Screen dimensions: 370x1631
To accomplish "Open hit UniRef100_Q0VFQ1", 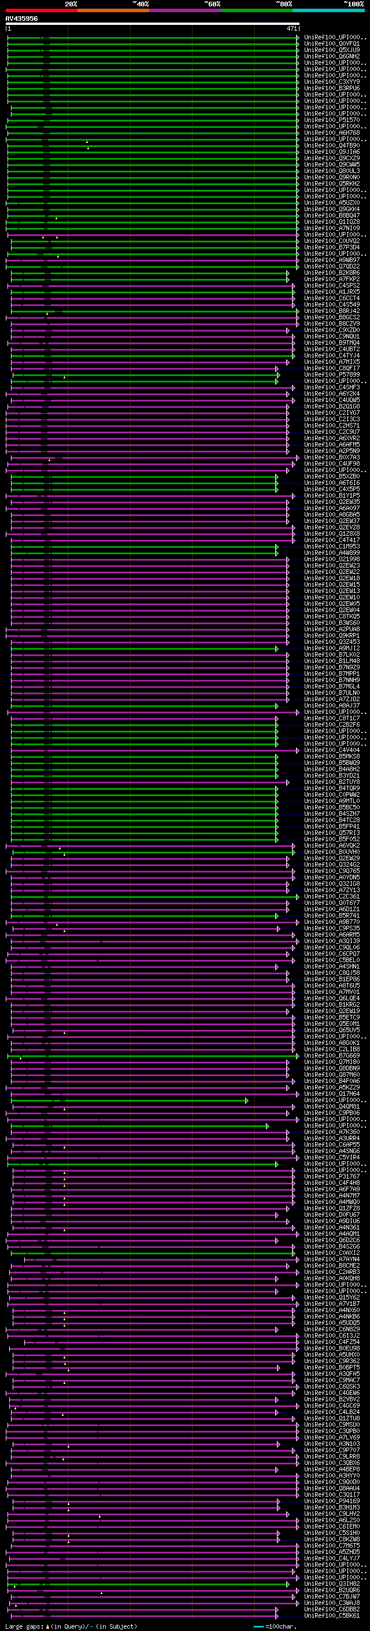I will [332, 44].
